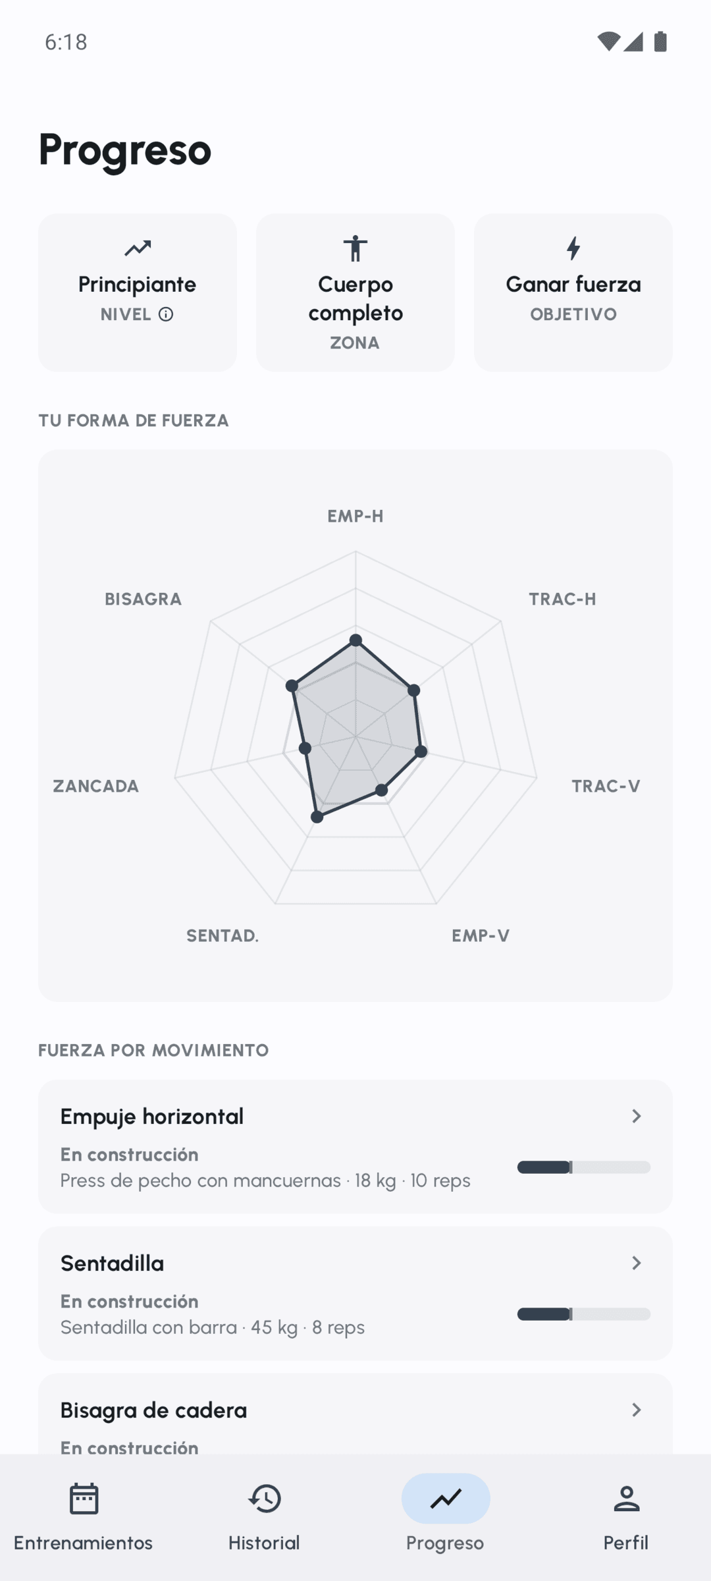Expand the Sentadilla chevron arrow
Image resolution: width=711 pixels, height=1581 pixels.
coord(636,1263)
